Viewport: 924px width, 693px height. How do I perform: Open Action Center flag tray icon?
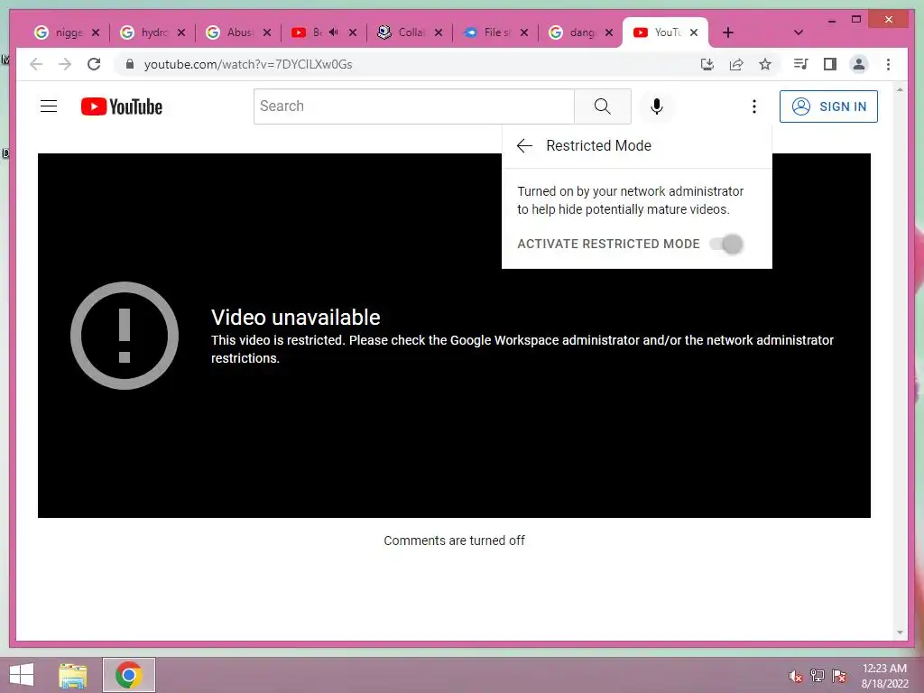point(839,676)
